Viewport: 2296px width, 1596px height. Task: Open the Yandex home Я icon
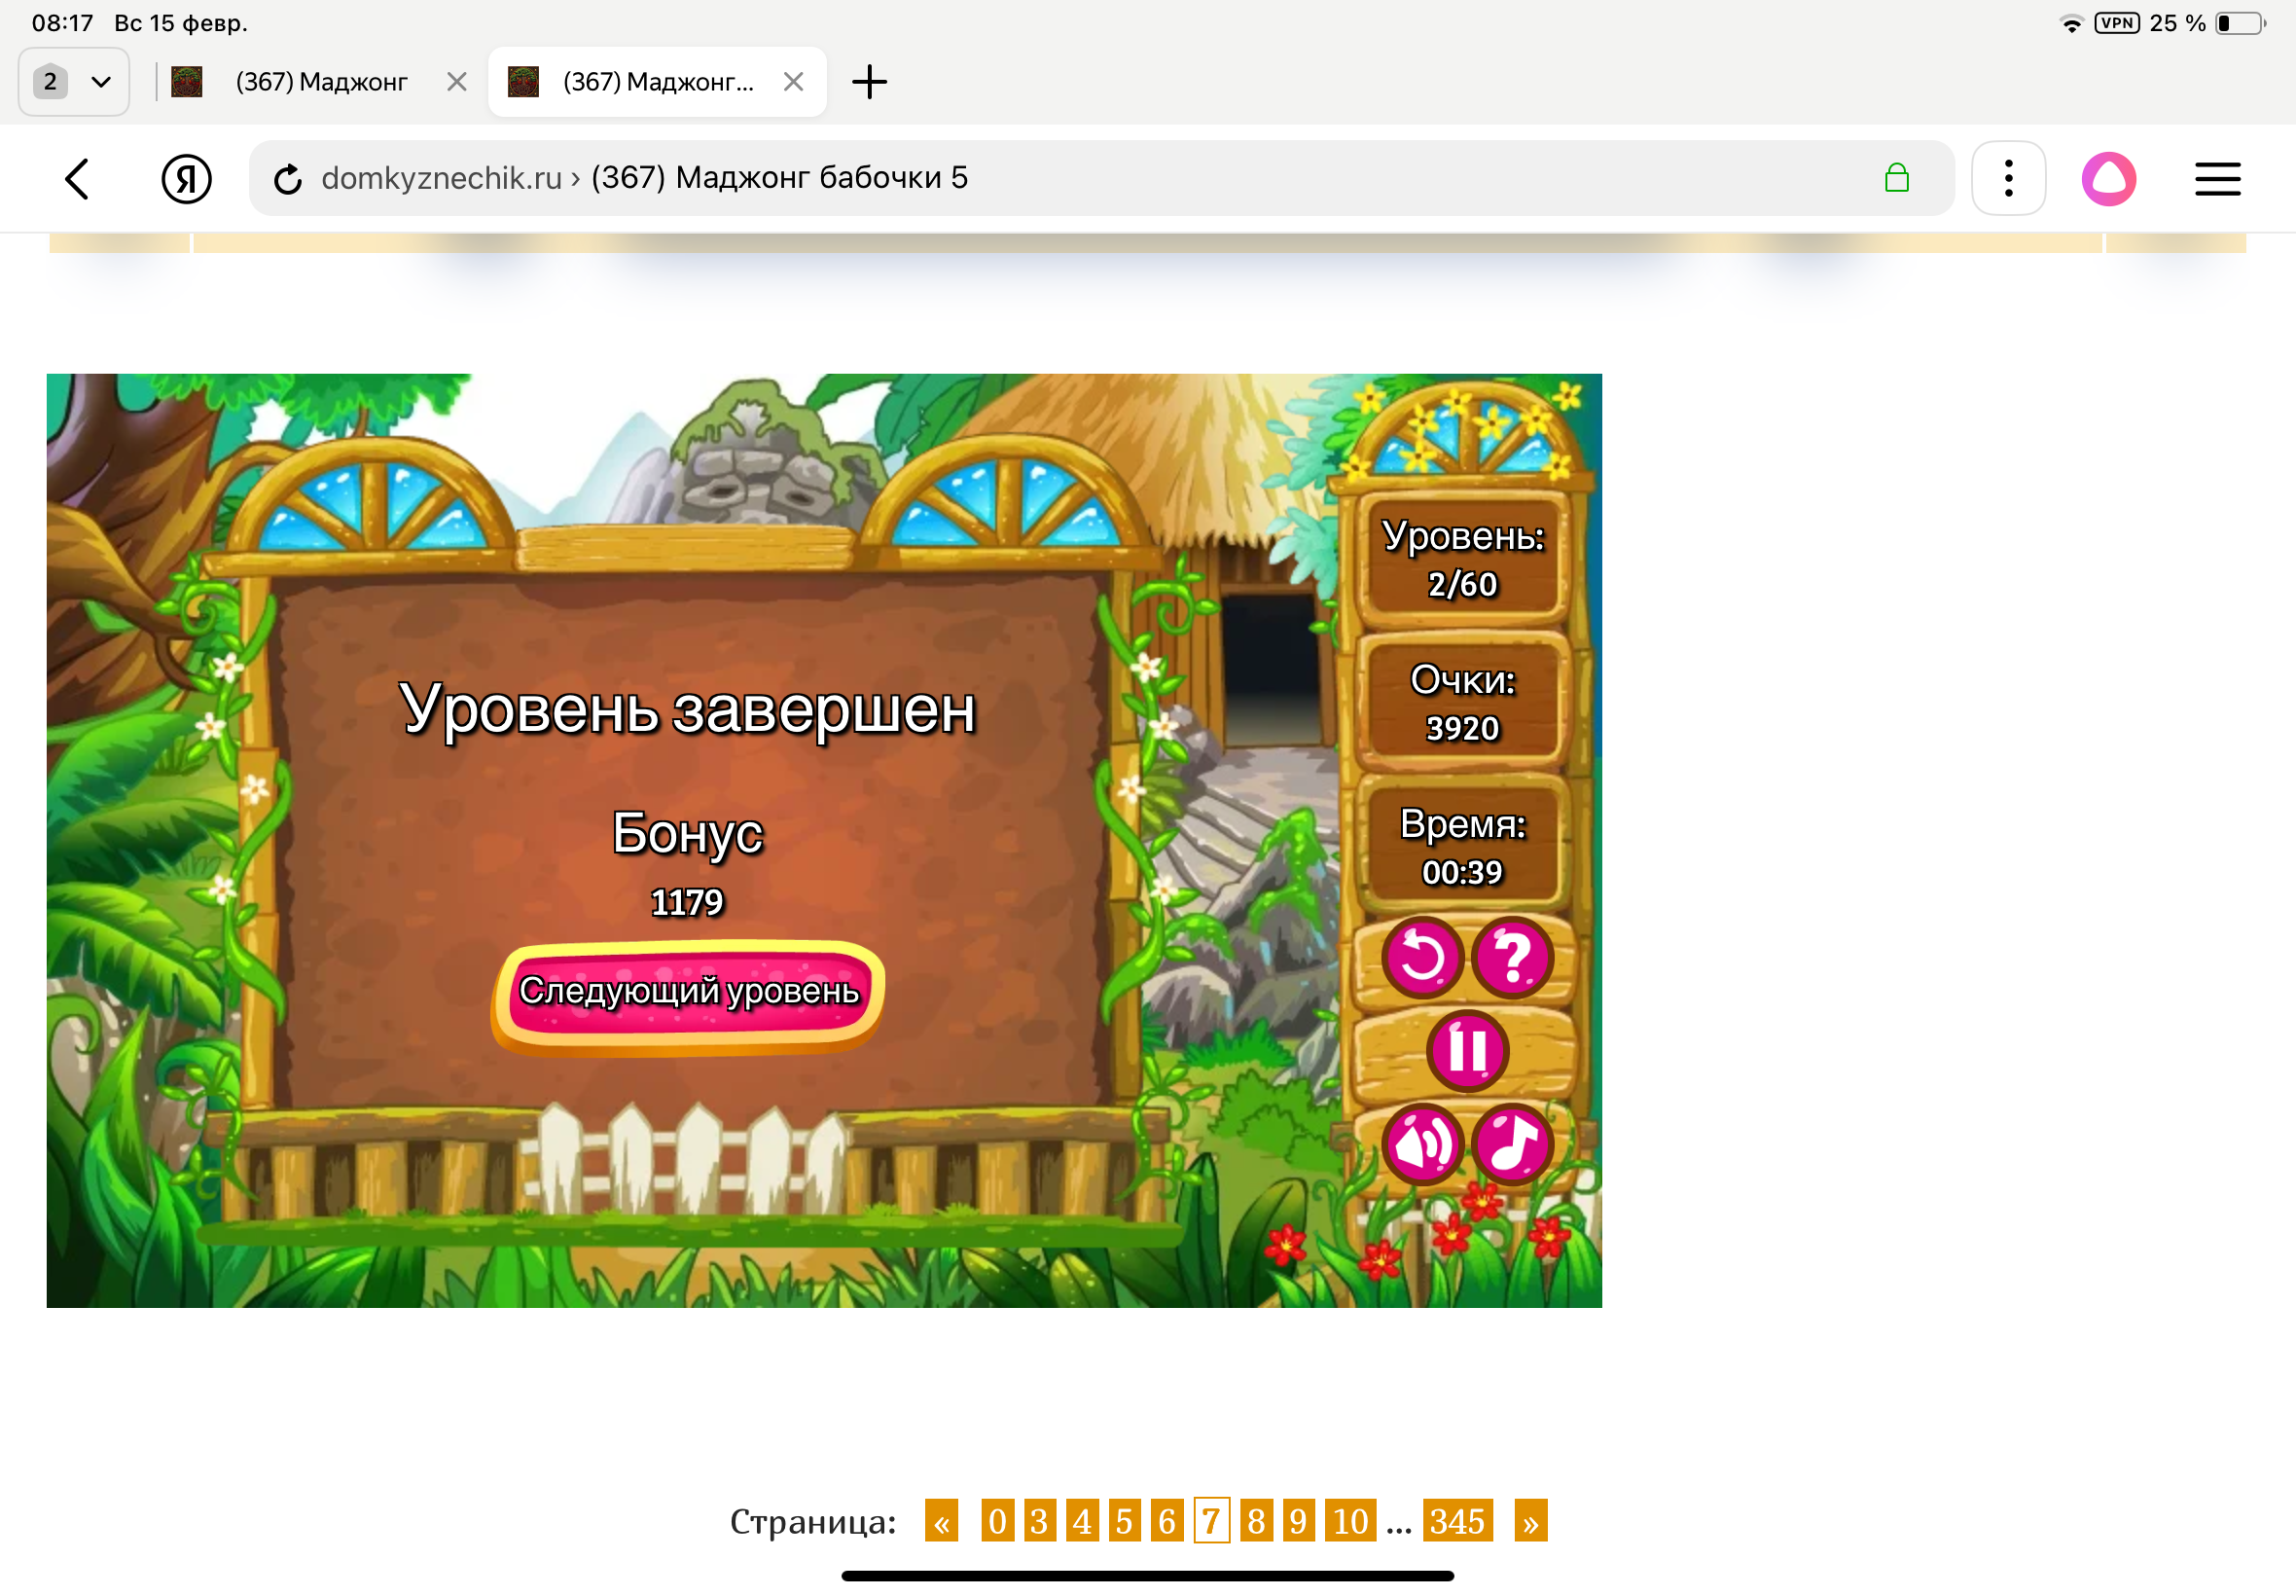pyautogui.click(x=186, y=179)
